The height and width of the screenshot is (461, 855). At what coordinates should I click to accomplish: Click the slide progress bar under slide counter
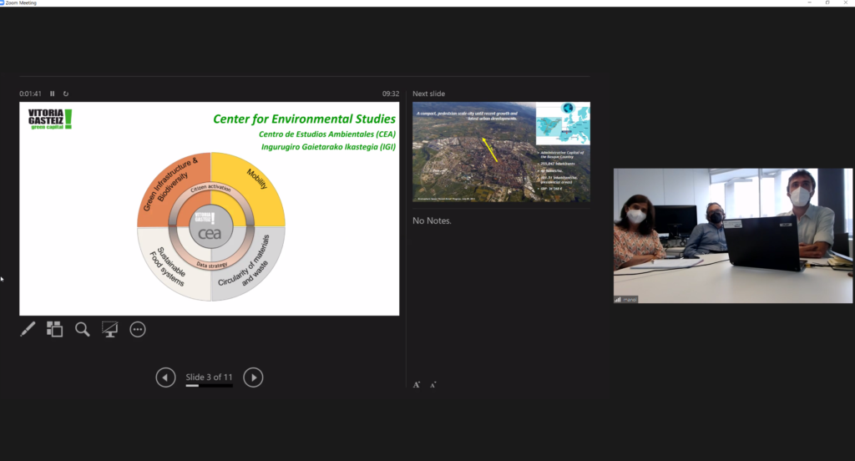point(209,386)
